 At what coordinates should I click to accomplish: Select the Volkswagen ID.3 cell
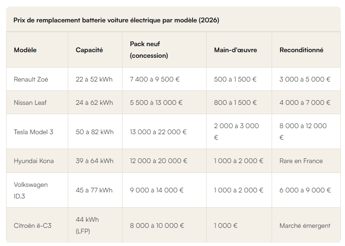pos(31,190)
